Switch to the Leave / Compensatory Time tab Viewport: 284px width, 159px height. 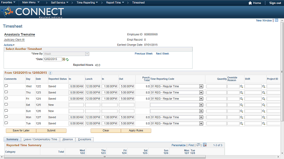tap(40, 140)
